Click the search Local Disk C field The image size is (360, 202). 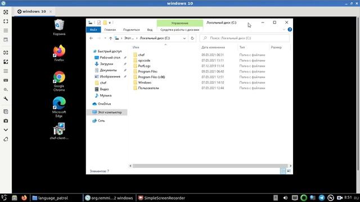[x=245, y=38]
